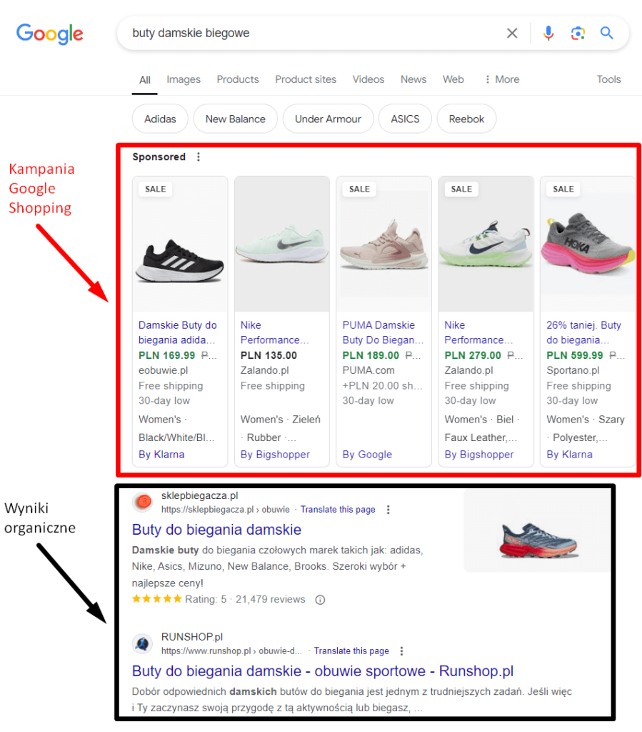Viewport: 642px width, 732px height.
Task: Start voice search with microphone icon
Action: click(548, 33)
